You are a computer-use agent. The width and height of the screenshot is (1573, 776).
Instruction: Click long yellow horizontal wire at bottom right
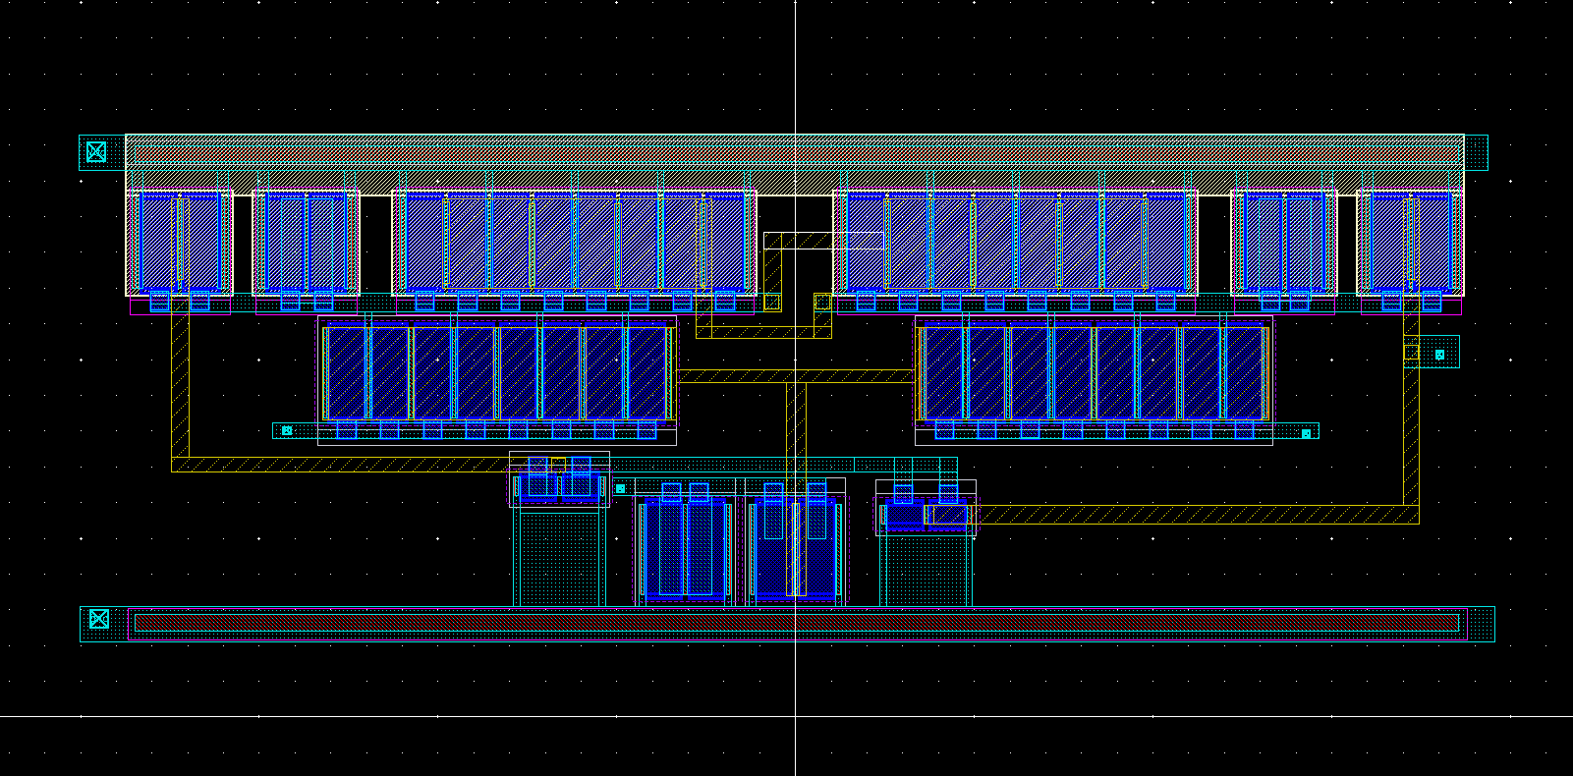coord(1179,514)
